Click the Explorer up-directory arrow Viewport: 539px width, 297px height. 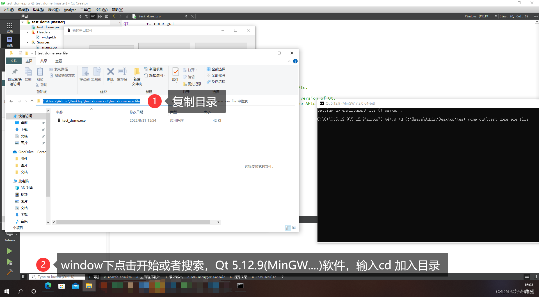(32, 101)
